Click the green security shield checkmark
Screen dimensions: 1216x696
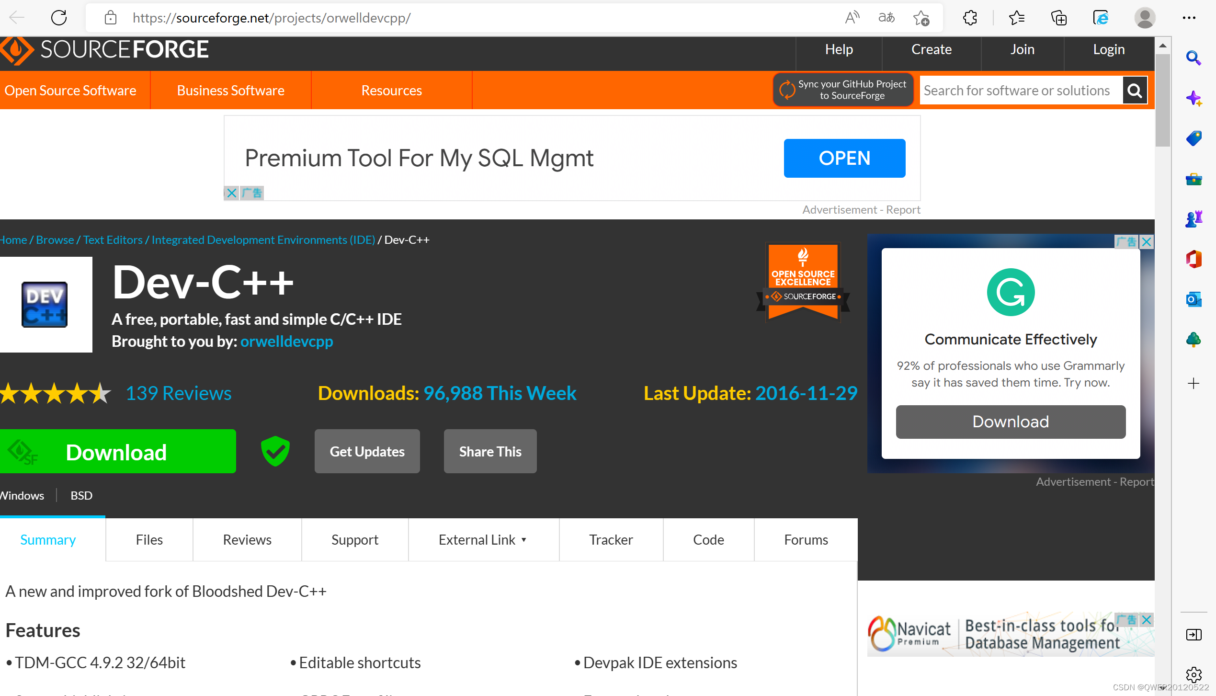[275, 451]
